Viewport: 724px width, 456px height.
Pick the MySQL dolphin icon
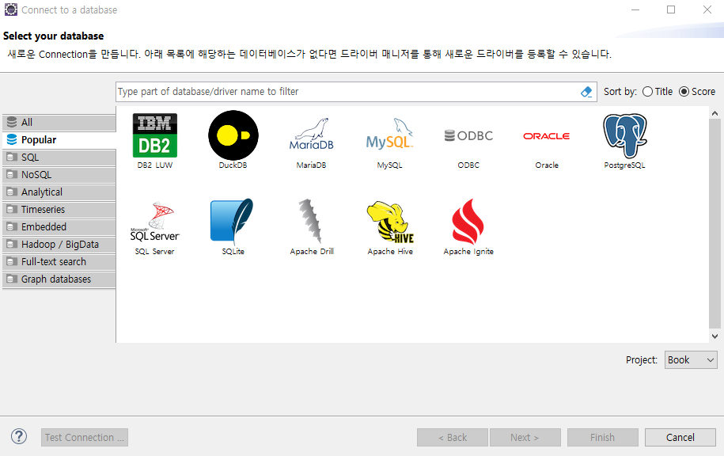(390, 134)
